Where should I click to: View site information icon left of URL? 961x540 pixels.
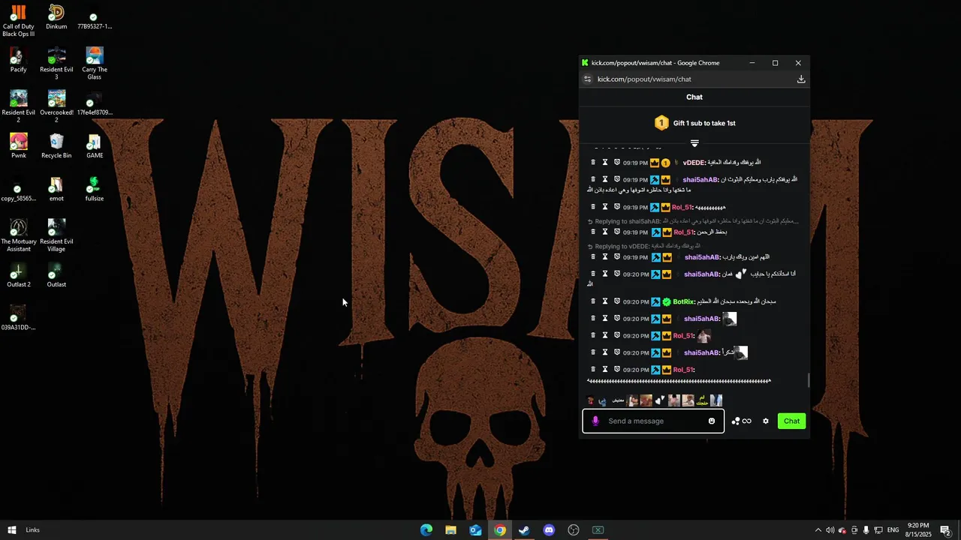pos(588,79)
